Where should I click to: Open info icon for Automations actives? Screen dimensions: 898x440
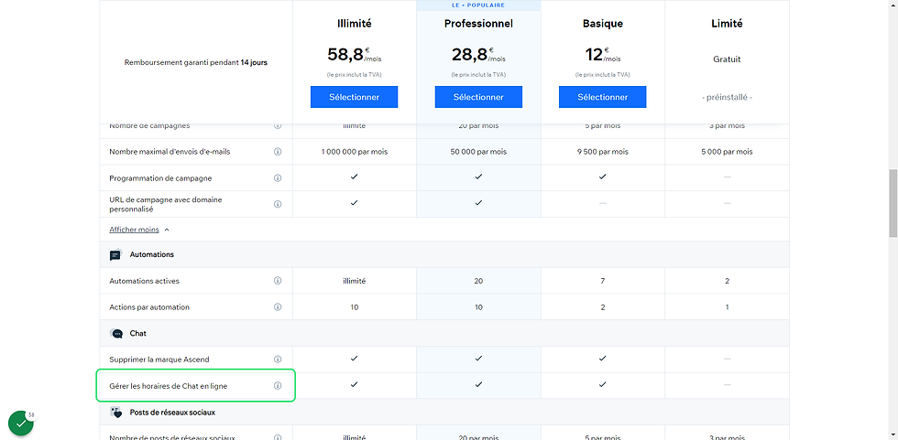278,281
